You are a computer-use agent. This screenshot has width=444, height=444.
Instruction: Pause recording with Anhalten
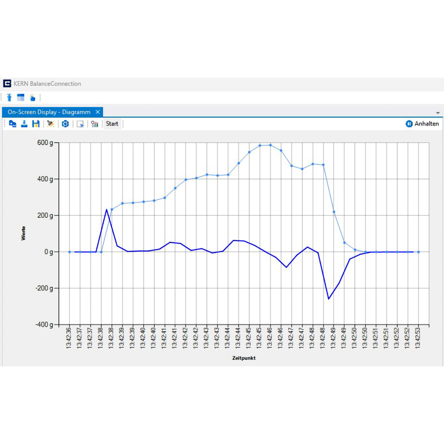pyautogui.click(x=422, y=124)
